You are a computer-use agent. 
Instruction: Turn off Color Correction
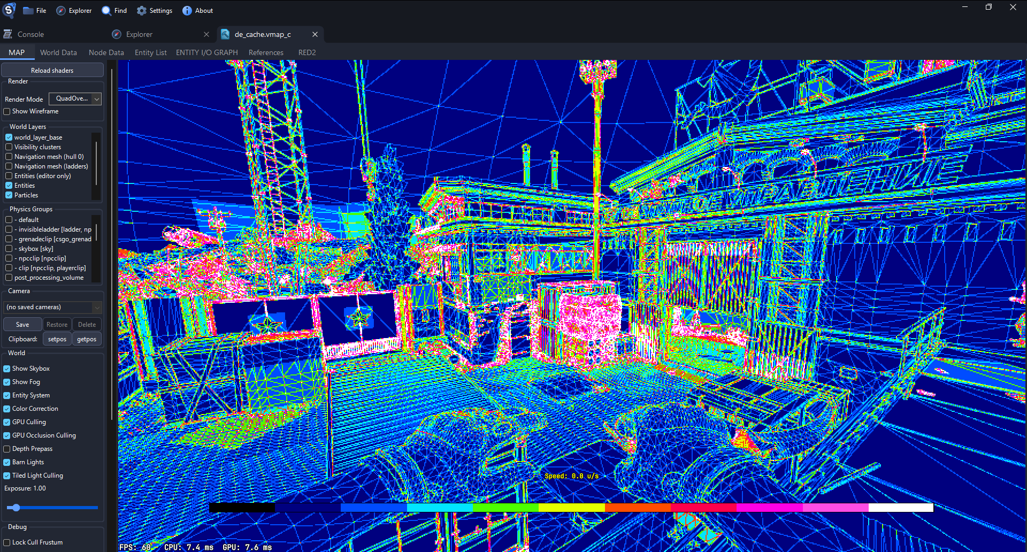[x=7, y=409]
